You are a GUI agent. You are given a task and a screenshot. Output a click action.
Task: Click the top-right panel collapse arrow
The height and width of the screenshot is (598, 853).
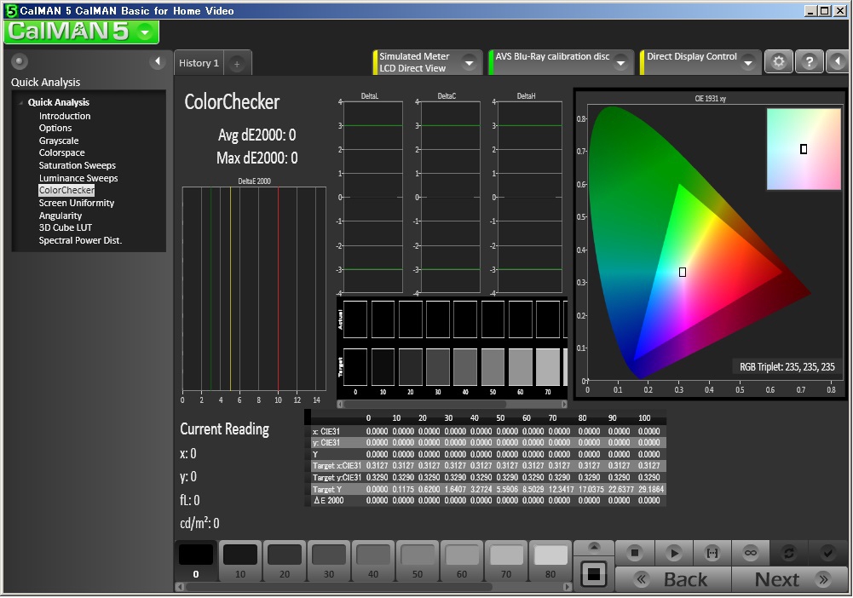[837, 61]
